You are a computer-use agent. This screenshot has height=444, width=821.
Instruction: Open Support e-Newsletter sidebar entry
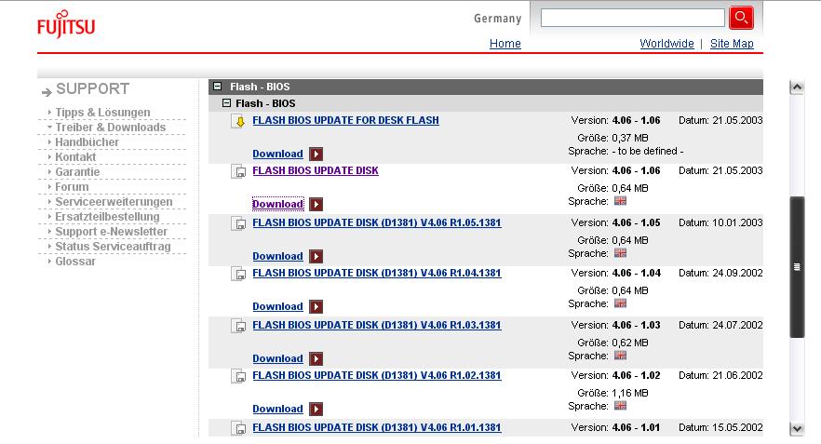(x=111, y=232)
